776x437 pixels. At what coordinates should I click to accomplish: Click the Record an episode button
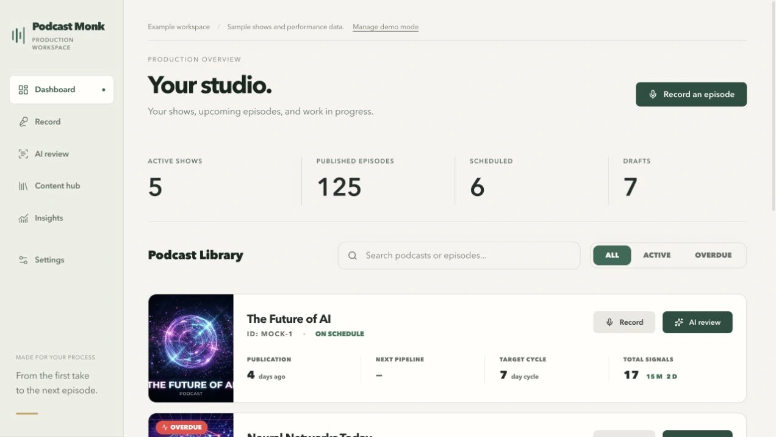[x=691, y=95]
